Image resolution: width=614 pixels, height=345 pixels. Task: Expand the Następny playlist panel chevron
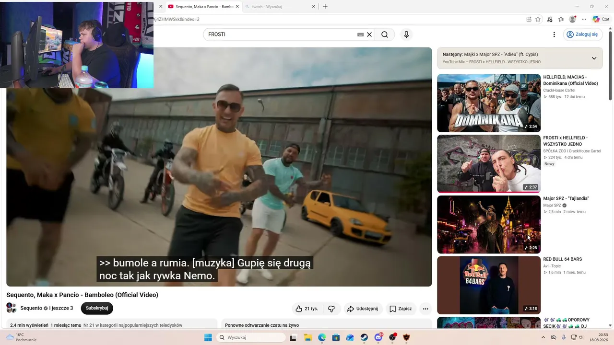[x=594, y=58]
